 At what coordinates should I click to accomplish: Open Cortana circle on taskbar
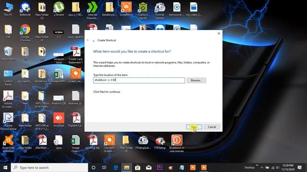click(x=94, y=168)
